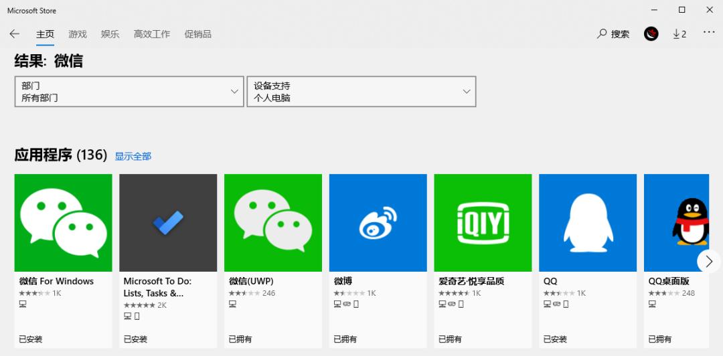The width and height of the screenshot is (723, 356).
Task: Click the Microsoft To Do: Lists, Tasks title
Action: tap(157, 287)
